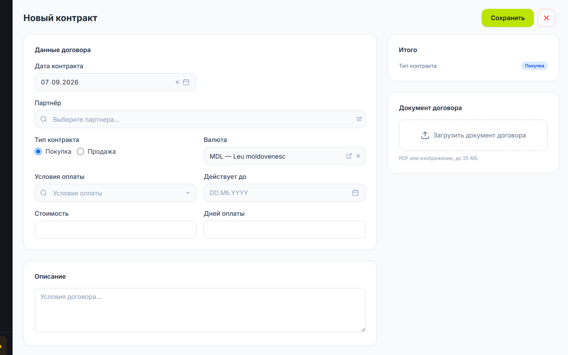Clear the contract date value
Viewport: 568px width, 355px height.
pos(177,82)
